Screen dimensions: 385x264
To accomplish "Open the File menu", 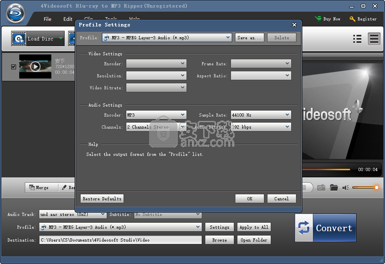I will click(47, 19).
